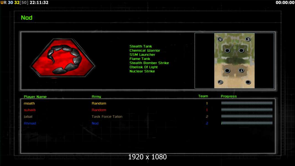Click Ahmad's team number
Screen dimensions: 295x166
pos(207,123)
